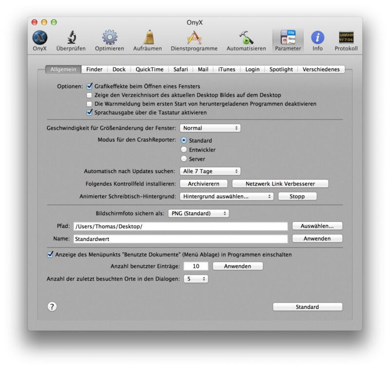Expand the Alle 7 Tage update dropdown
Screen dimensions: 390x369
210,171
